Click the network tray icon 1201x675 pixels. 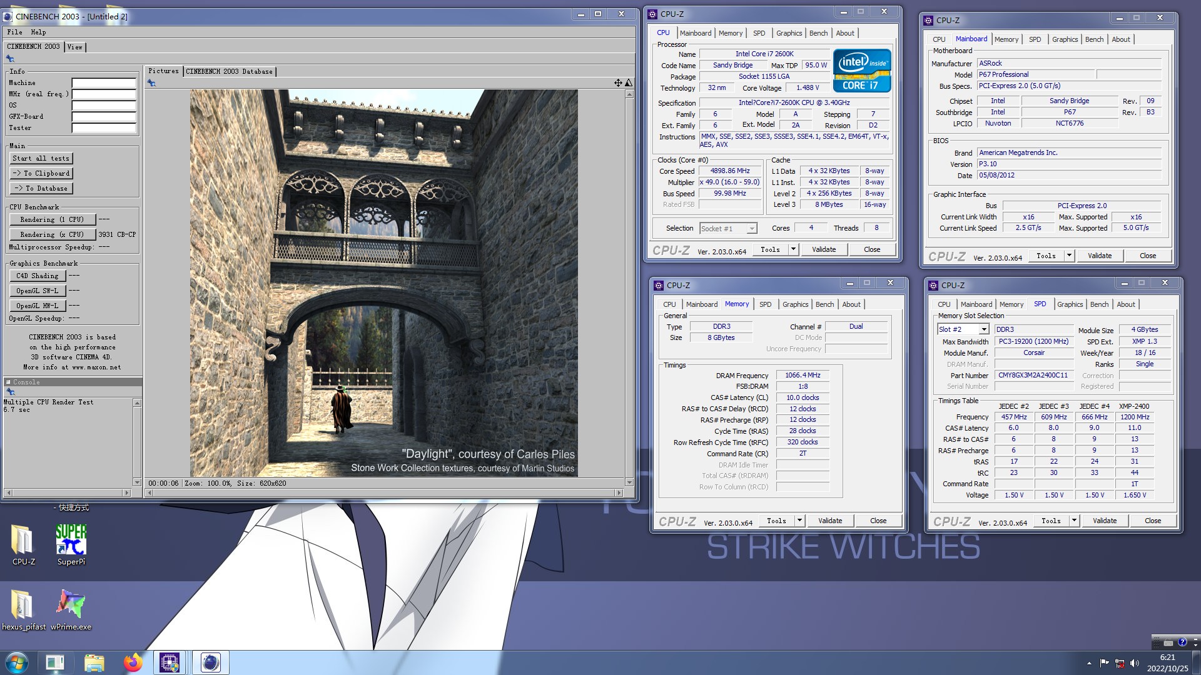pyautogui.click(x=1120, y=663)
